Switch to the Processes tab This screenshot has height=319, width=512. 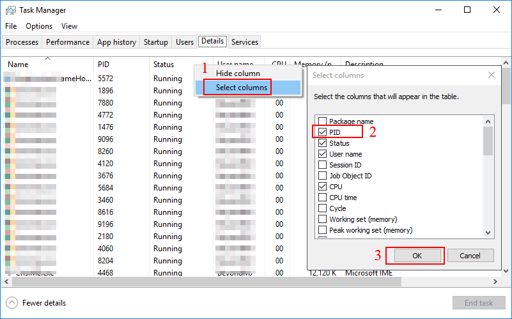click(22, 42)
